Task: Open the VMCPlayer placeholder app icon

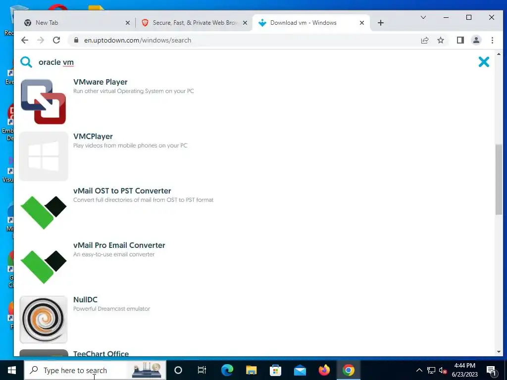Action: 44,156
